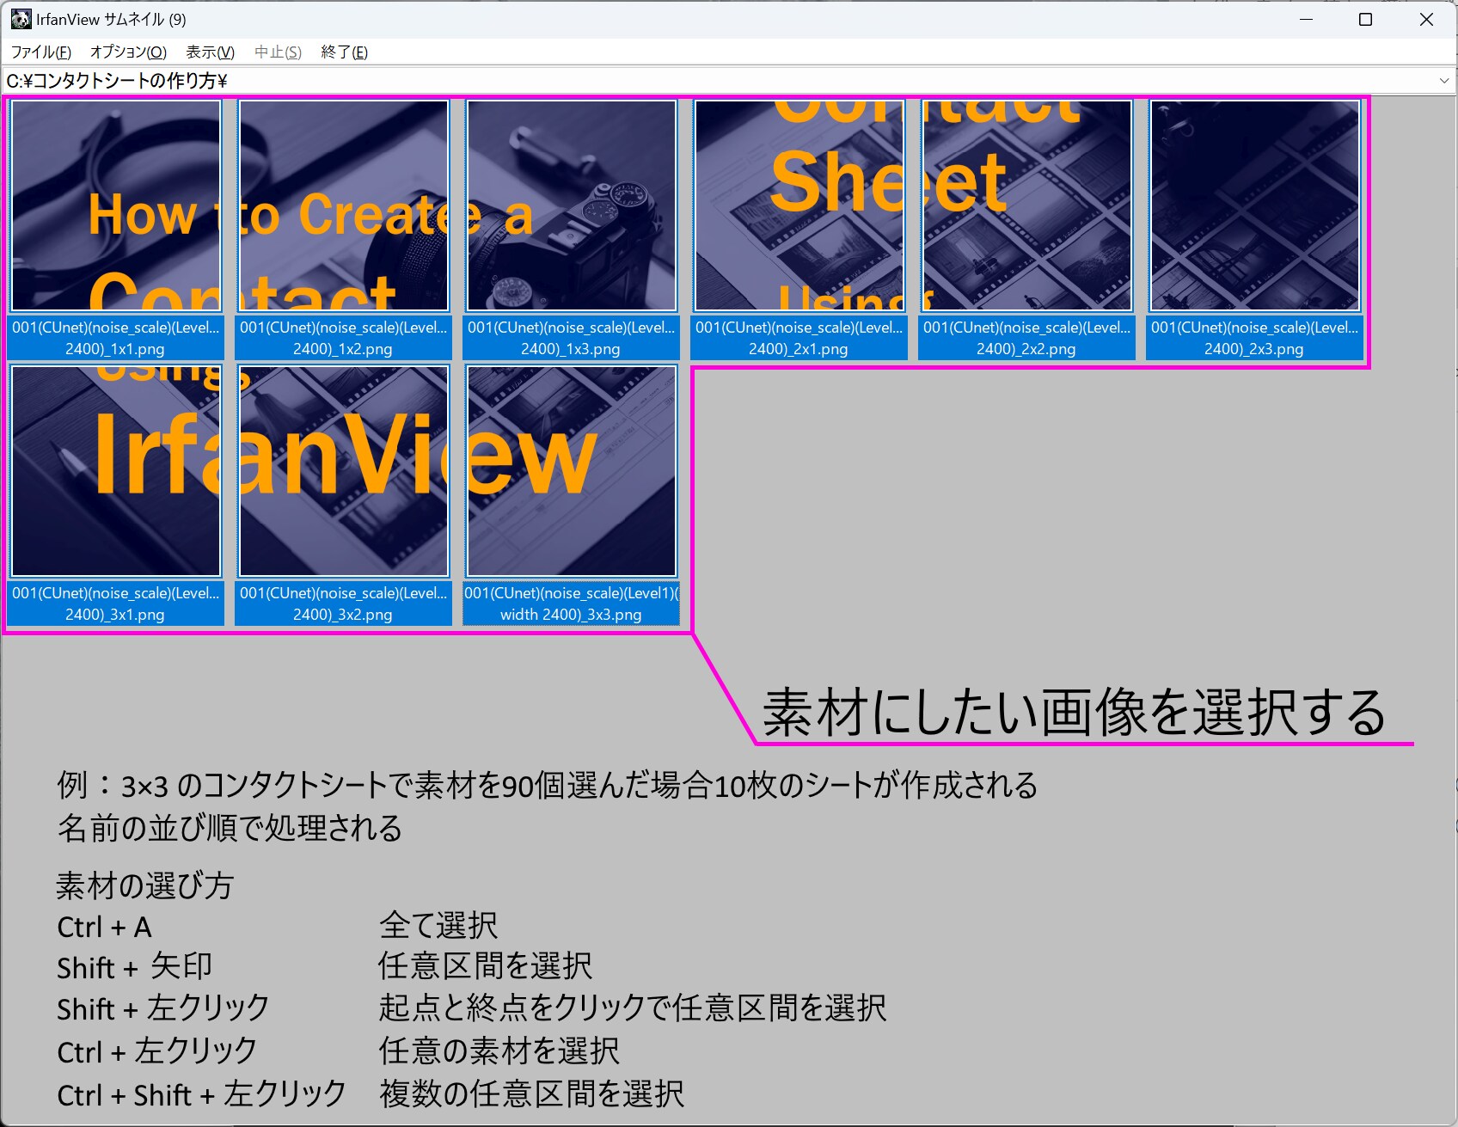Click the IrfanView app icon in title bar
The image size is (1458, 1127).
[21, 19]
